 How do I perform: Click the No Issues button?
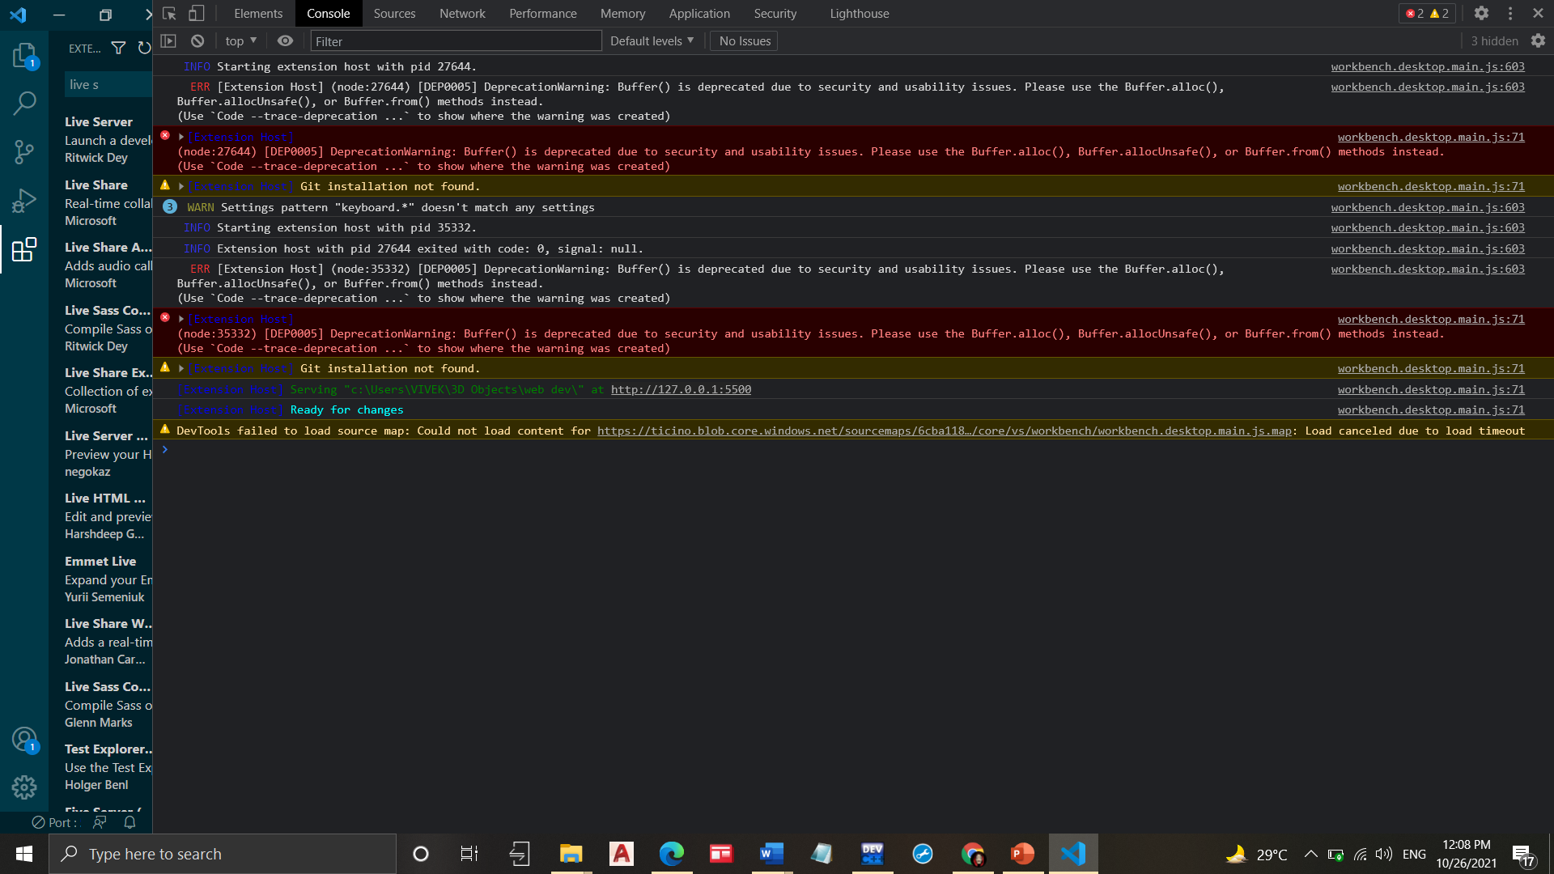pos(743,40)
